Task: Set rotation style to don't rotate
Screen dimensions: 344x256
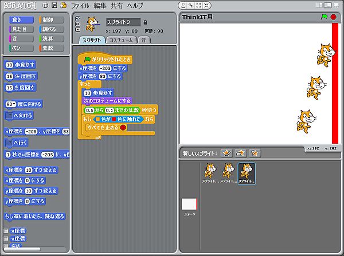Action: click(77, 30)
